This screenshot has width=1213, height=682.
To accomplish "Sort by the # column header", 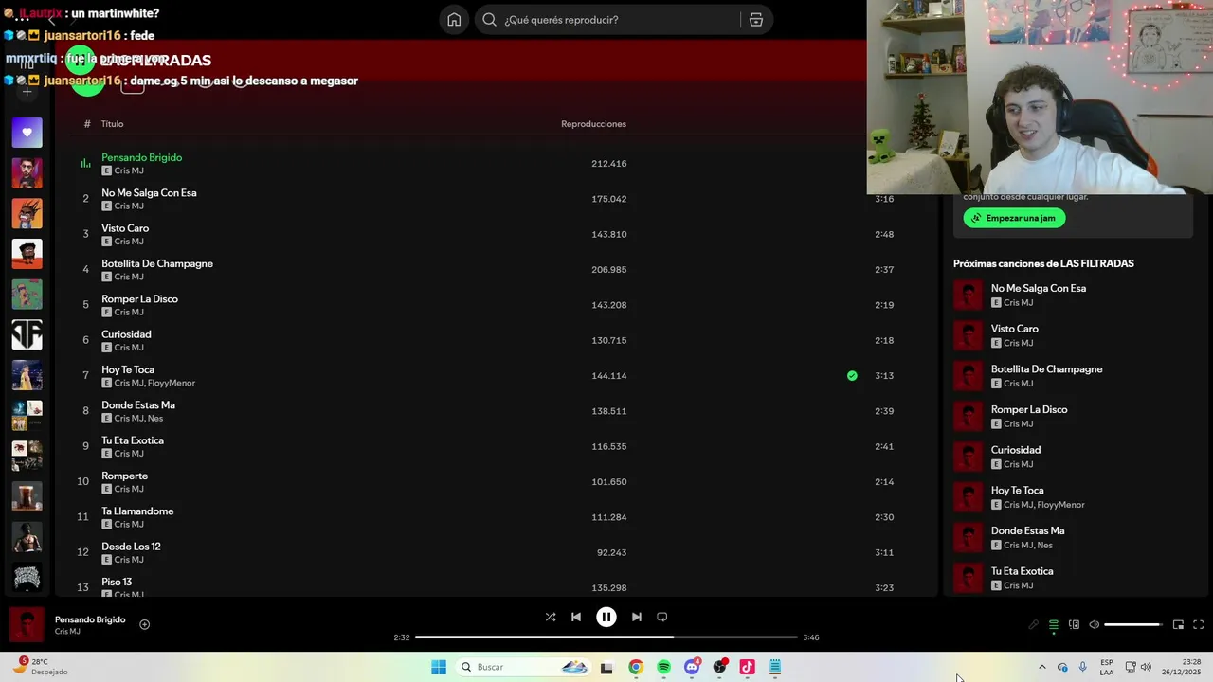I will tap(87, 124).
